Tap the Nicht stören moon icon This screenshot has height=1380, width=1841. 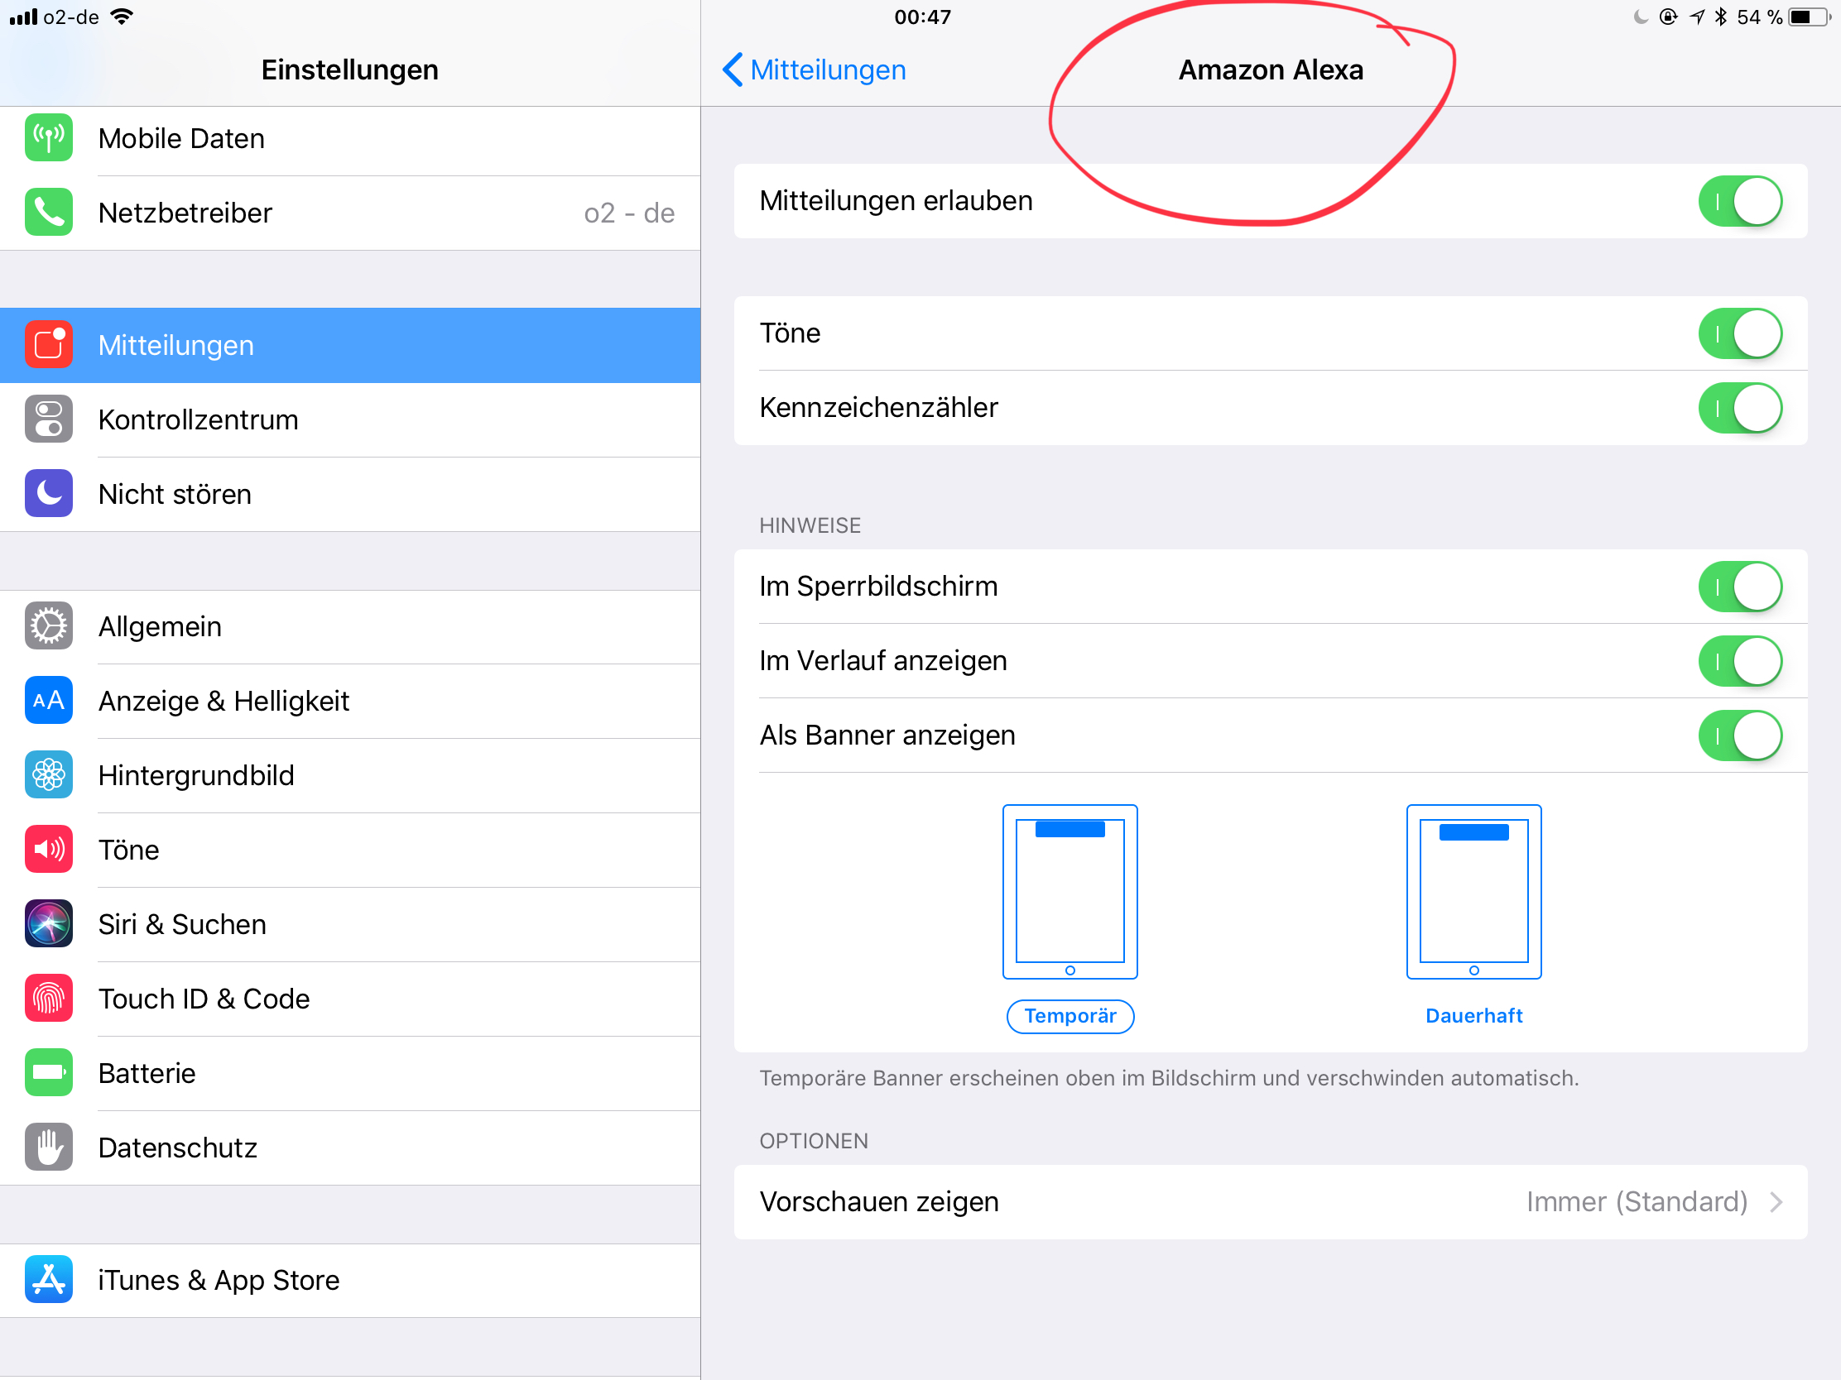tap(48, 493)
